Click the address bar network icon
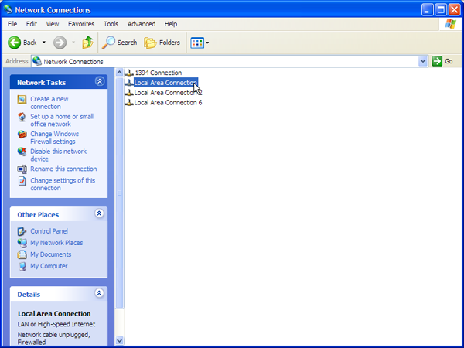Viewport: 464px width, 348px height. click(37, 61)
